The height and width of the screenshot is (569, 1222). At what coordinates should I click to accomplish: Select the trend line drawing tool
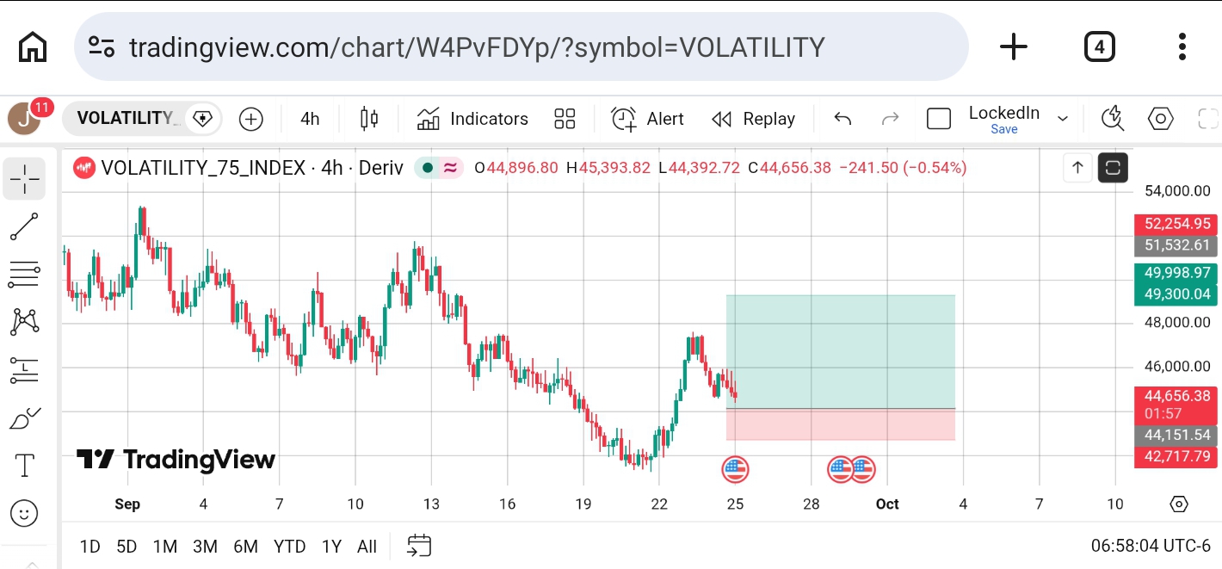pos(25,227)
